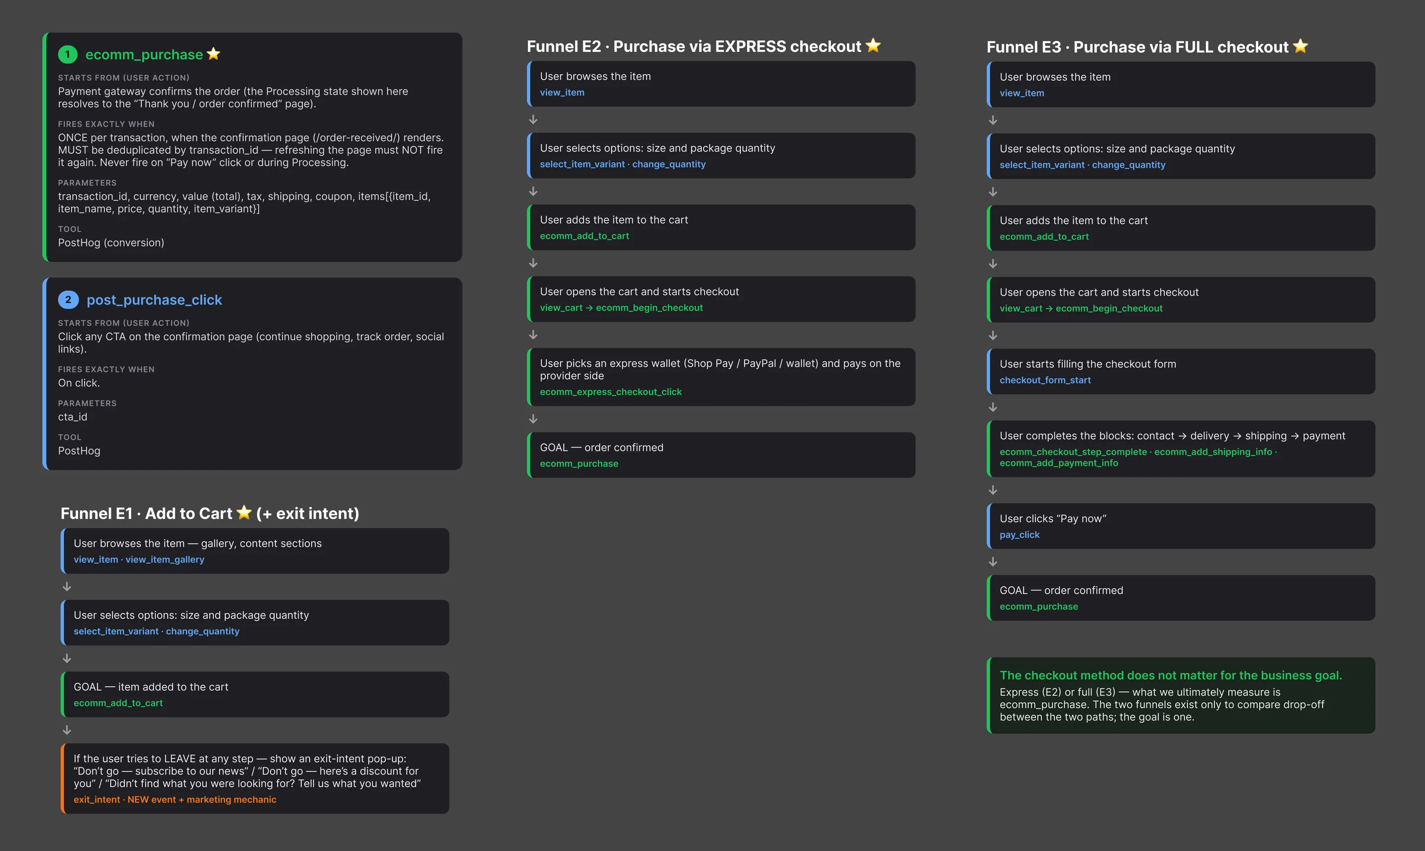Click ecomm_add_to_cart in Funnel E3
Image resolution: width=1425 pixels, height=851 pixels.
coord(1044,236)
